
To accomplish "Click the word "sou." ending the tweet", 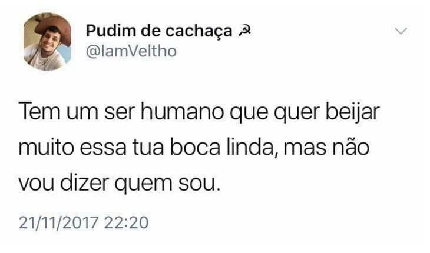I will (200, 184).
